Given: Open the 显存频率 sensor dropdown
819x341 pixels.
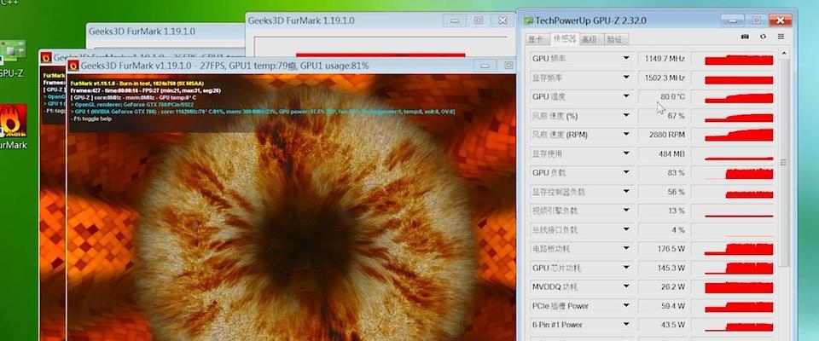Looking at the screenshot, I should (x=626, y=78).
